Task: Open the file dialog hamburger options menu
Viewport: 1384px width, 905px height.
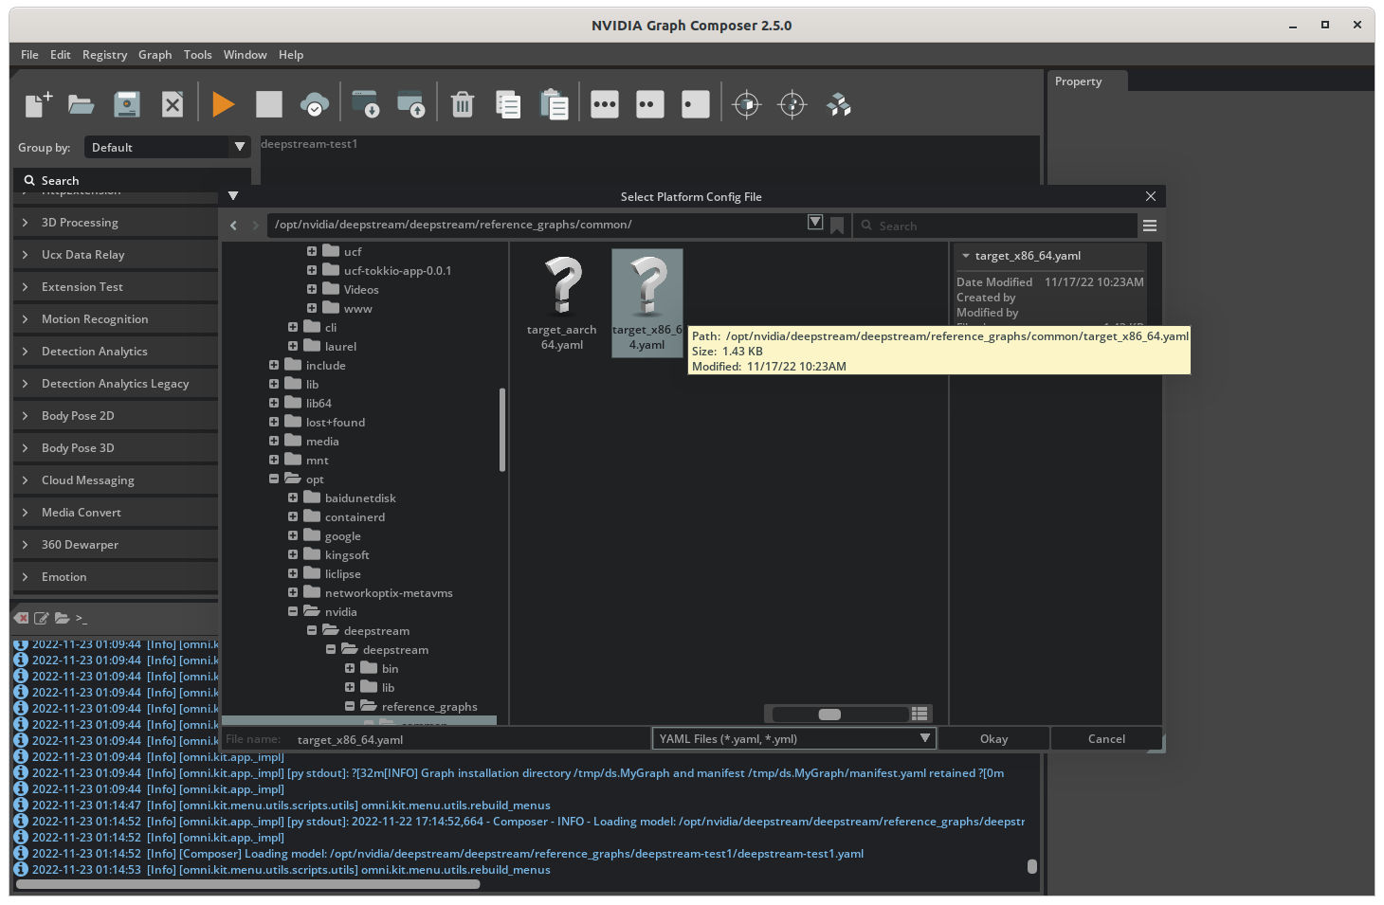Action: pyautogui.click(x=1150, y=226)
